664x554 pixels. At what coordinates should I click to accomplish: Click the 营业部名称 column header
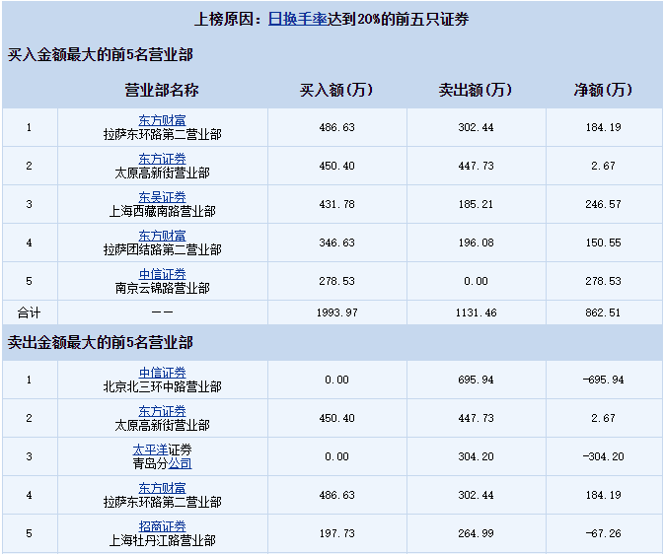click(x=162, y=90)
